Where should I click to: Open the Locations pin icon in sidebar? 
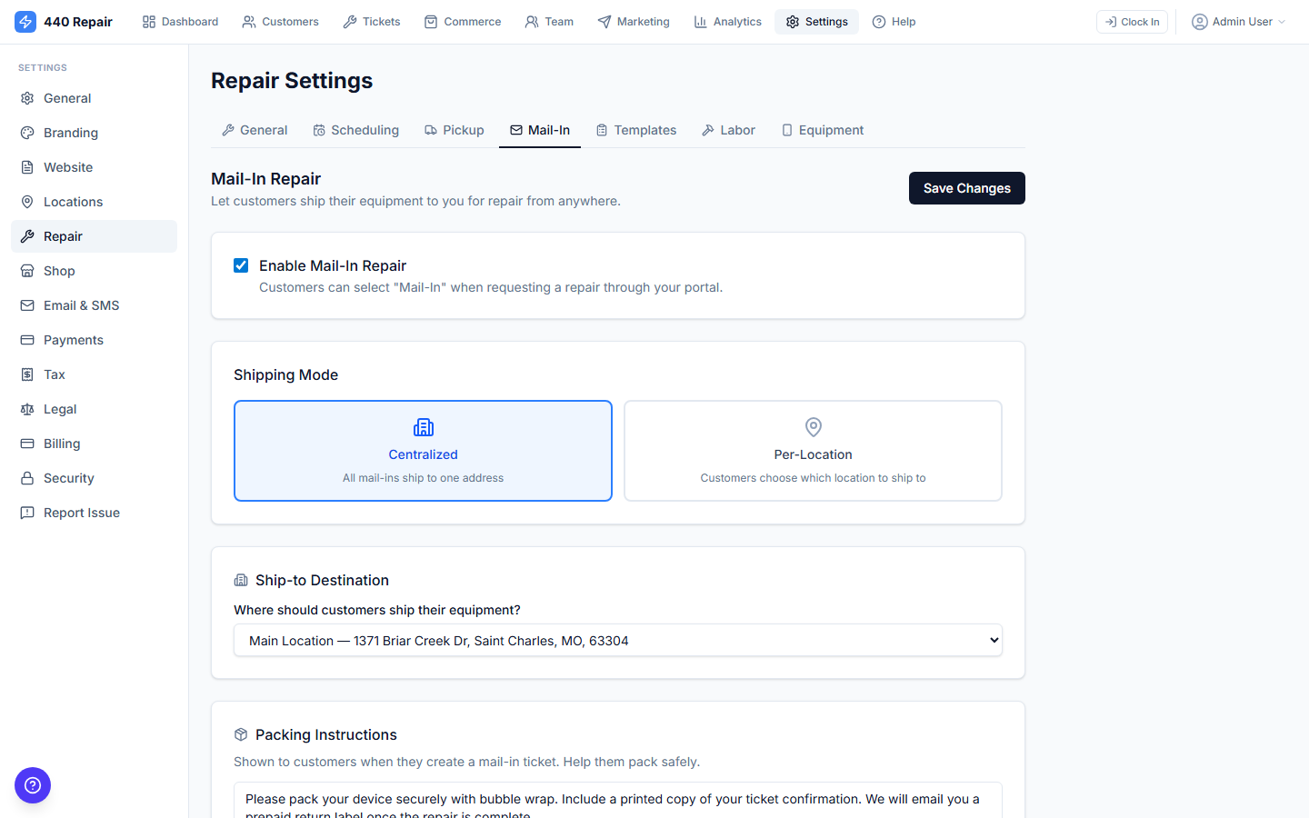point(27,201)
